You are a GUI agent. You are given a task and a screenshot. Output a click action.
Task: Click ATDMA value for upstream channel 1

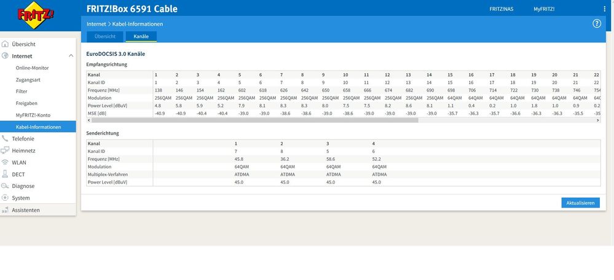coord(242,174)
